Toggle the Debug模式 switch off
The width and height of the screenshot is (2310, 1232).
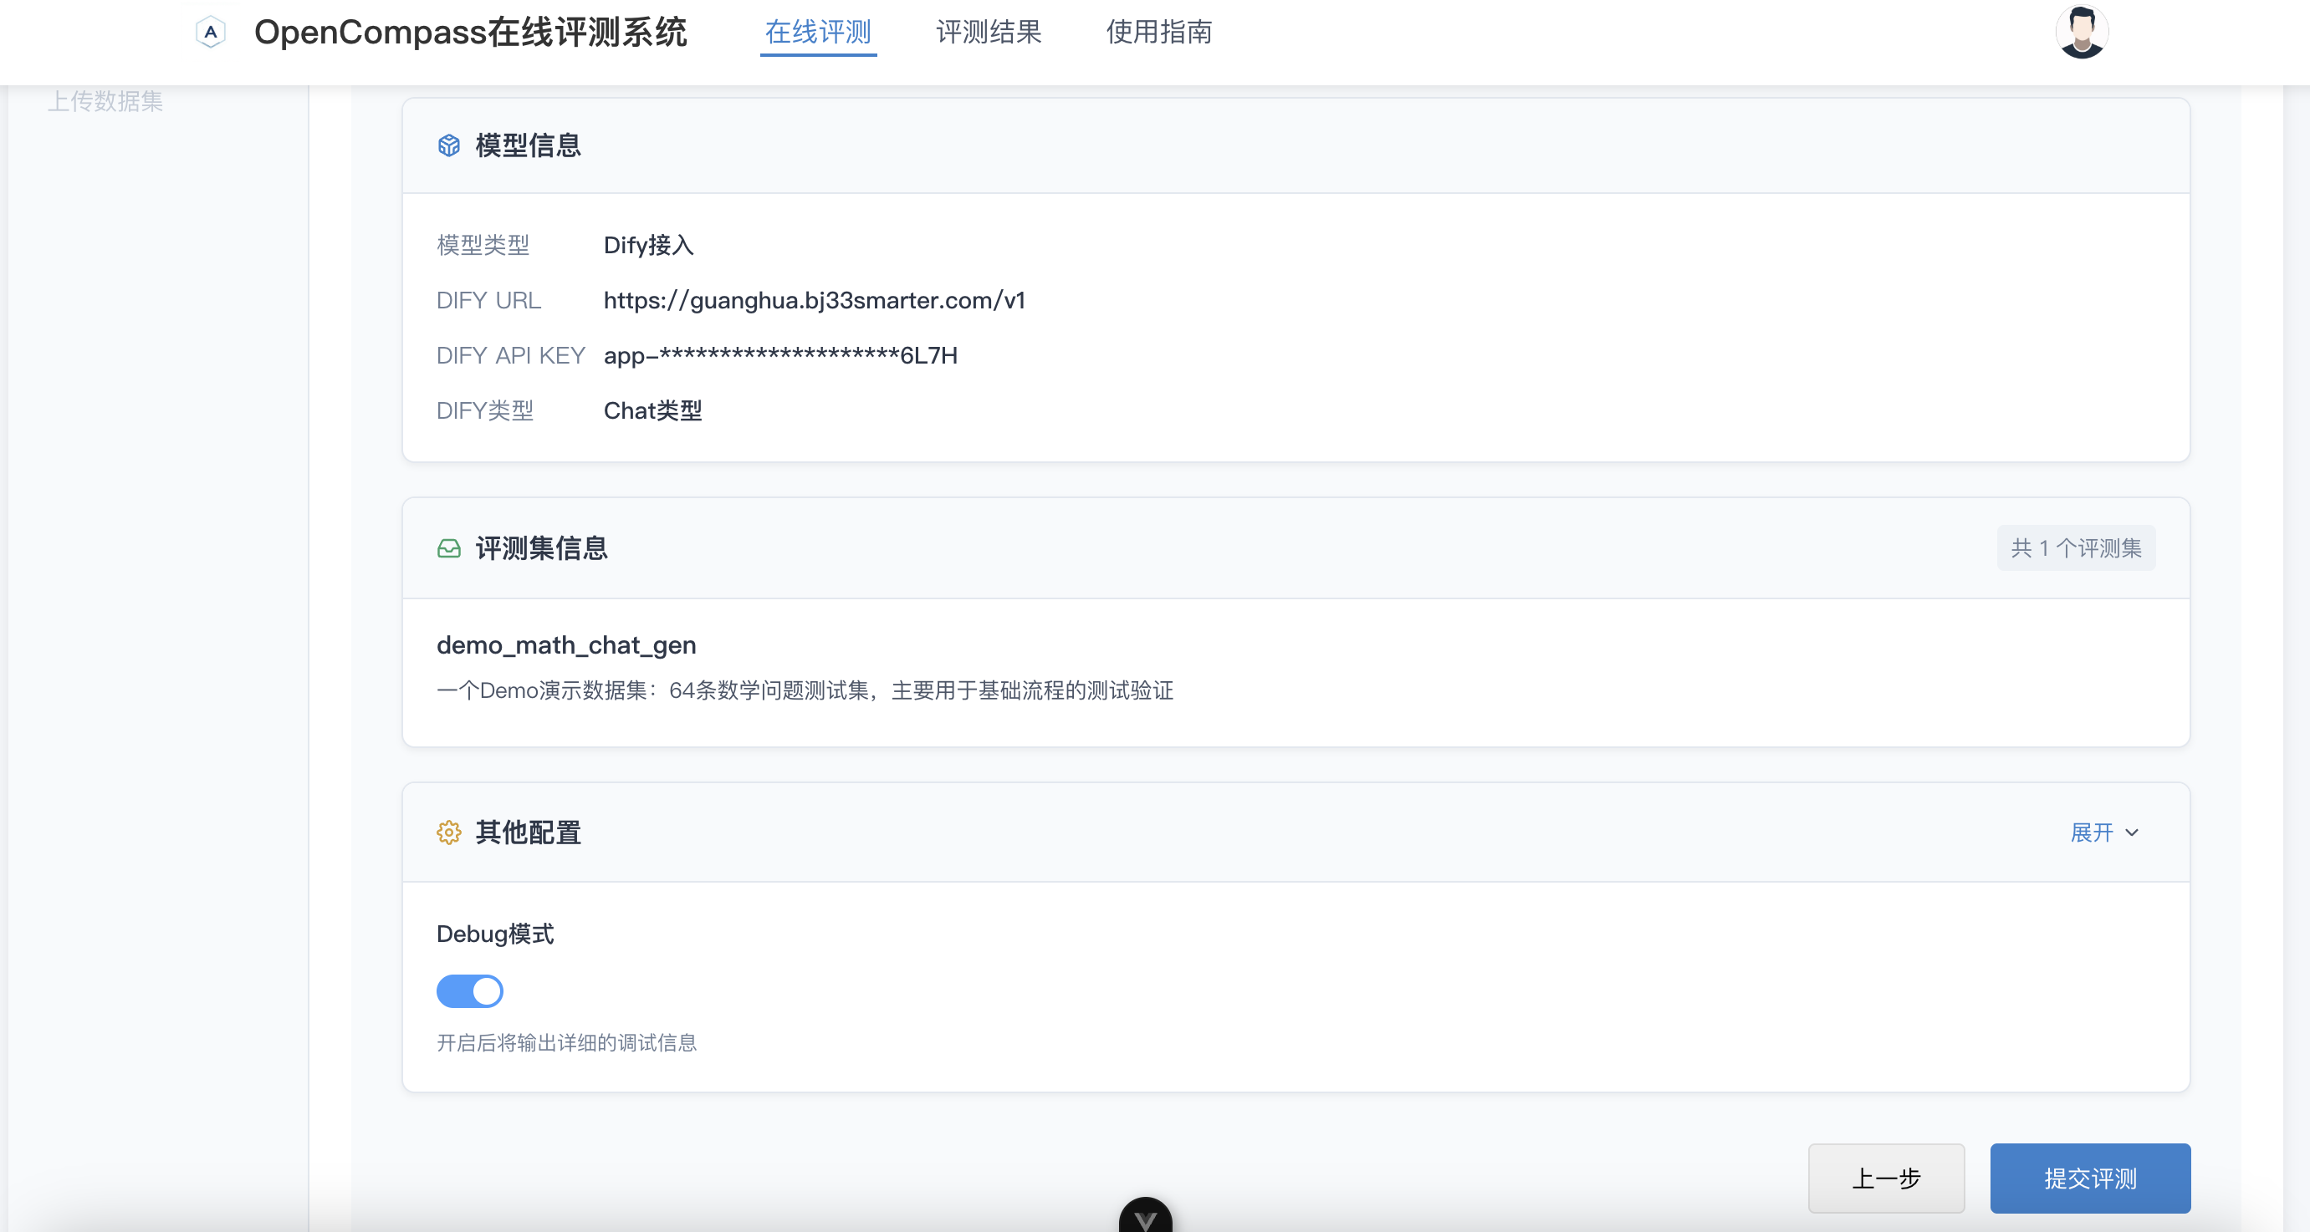[x=470, y=991]
